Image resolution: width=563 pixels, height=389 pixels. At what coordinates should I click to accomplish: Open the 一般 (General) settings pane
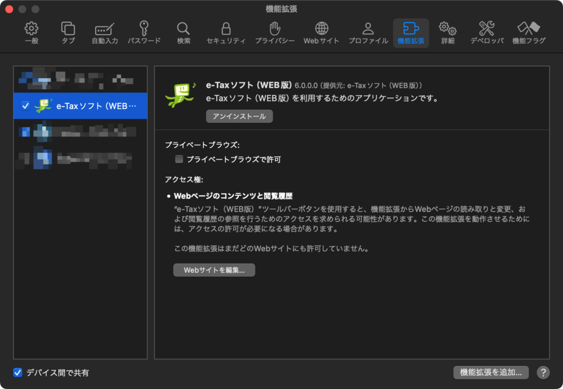(x=31, y=33)
